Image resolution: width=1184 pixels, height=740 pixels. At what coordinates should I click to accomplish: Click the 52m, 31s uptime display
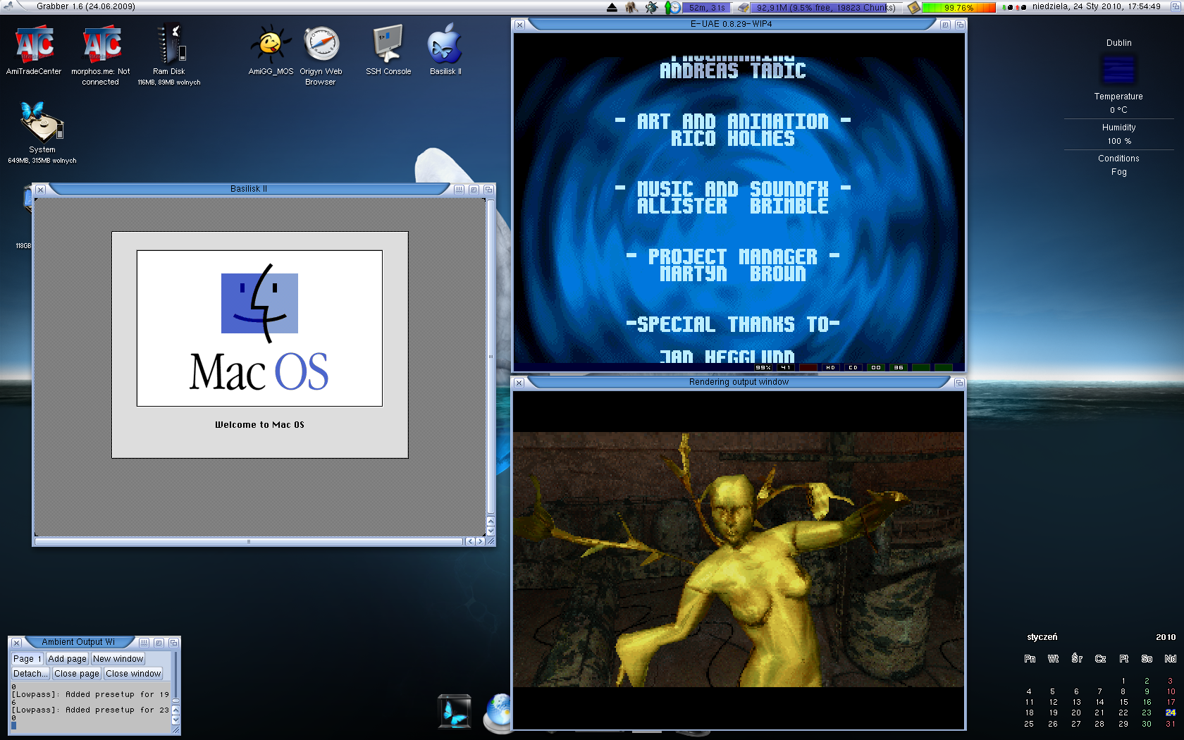(x=707, y=7)
